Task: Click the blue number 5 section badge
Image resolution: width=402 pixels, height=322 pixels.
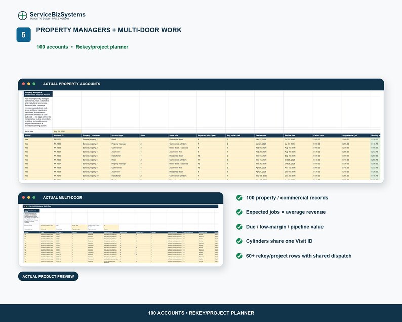Action: coord(24,34)
